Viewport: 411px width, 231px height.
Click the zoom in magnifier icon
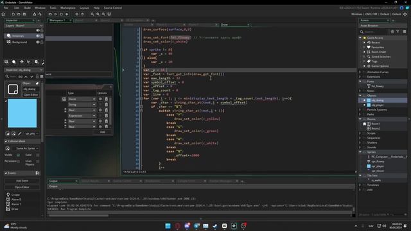point(92,14)
